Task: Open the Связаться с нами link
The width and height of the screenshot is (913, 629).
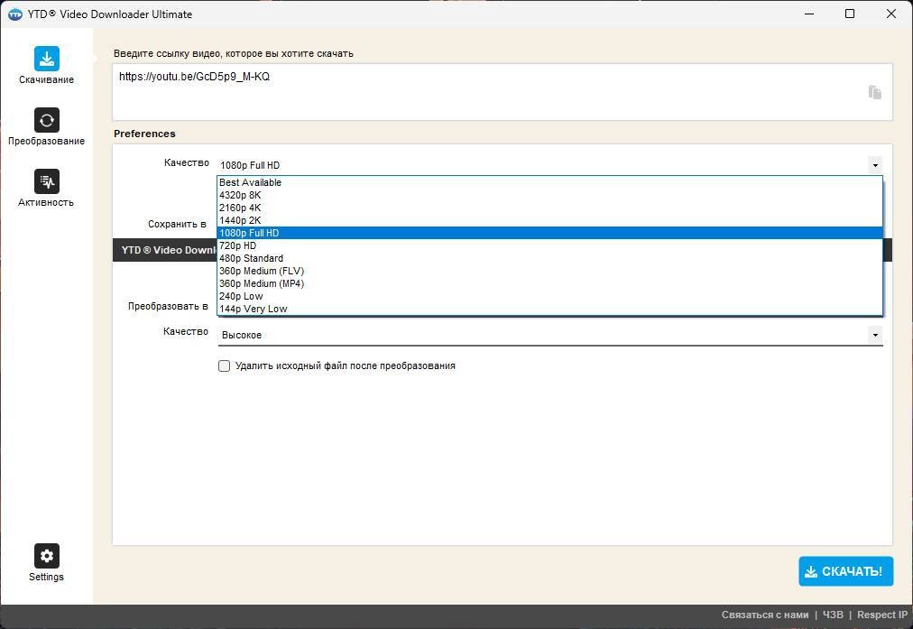Action: (764, 615)
